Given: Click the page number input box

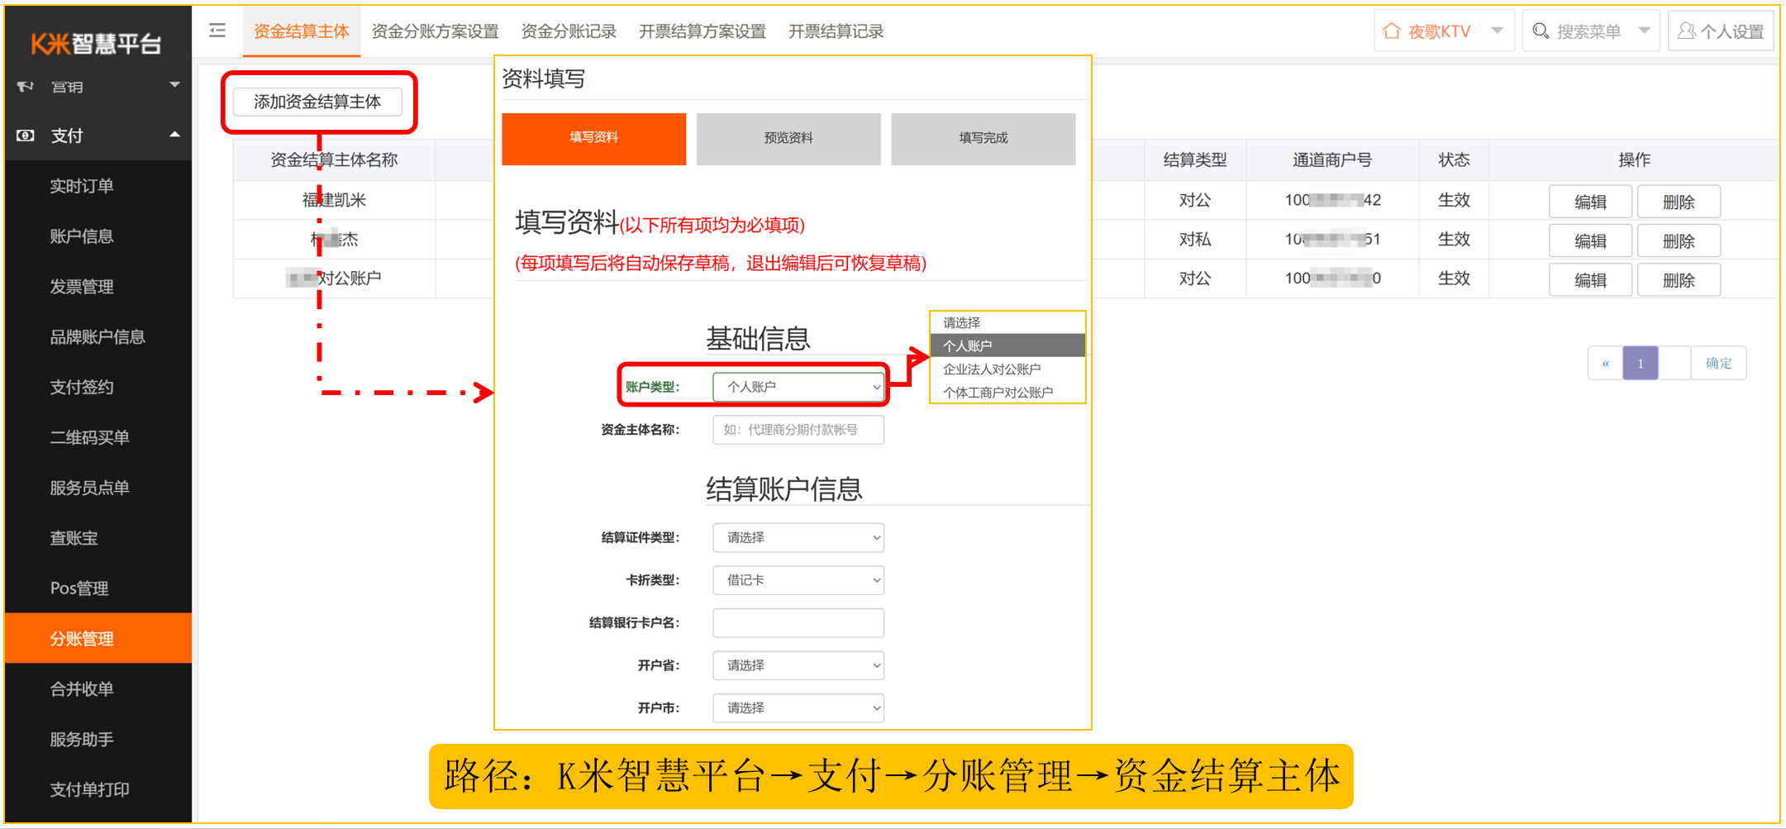Looking at the screenshot, I should pos(1674,363).
